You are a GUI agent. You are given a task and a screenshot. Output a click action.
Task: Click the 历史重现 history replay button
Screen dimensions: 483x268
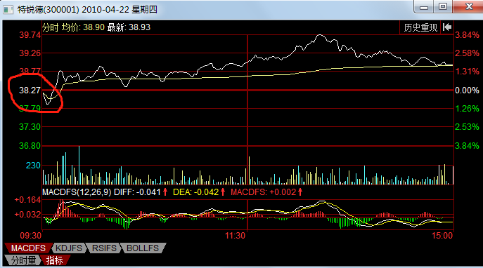420,27
